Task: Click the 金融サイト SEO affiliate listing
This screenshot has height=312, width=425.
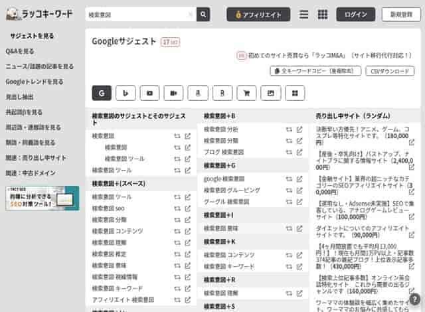Action: 364,185
